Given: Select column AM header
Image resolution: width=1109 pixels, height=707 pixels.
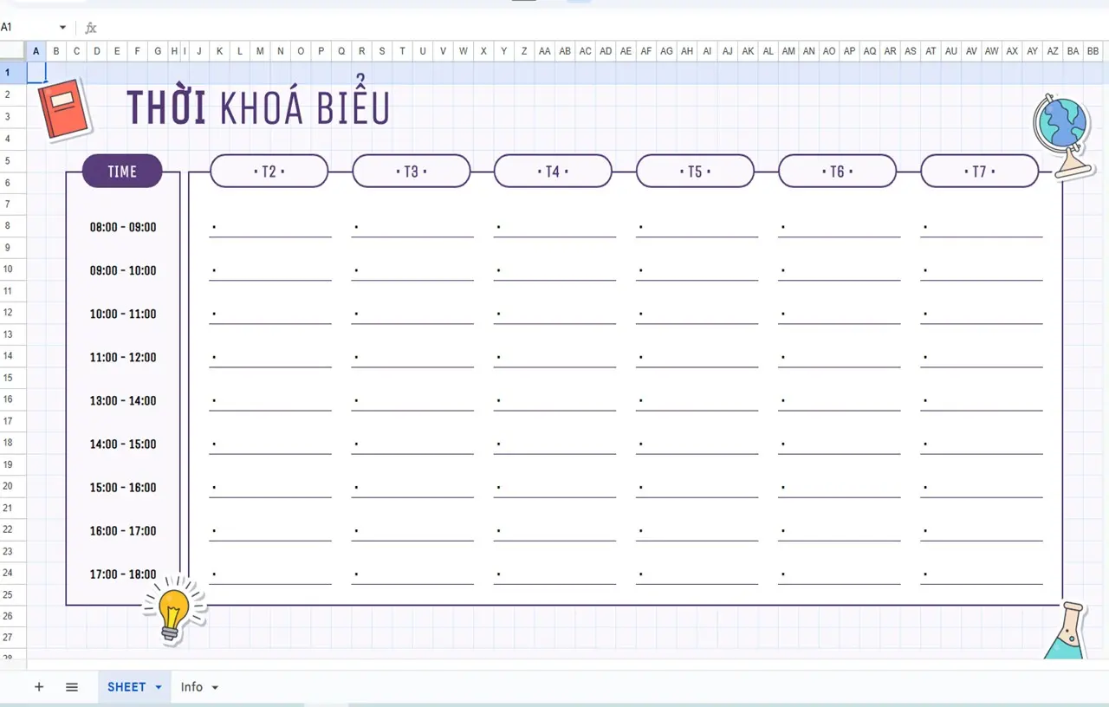Looking at the screenshot, I should tap(788, 51).
